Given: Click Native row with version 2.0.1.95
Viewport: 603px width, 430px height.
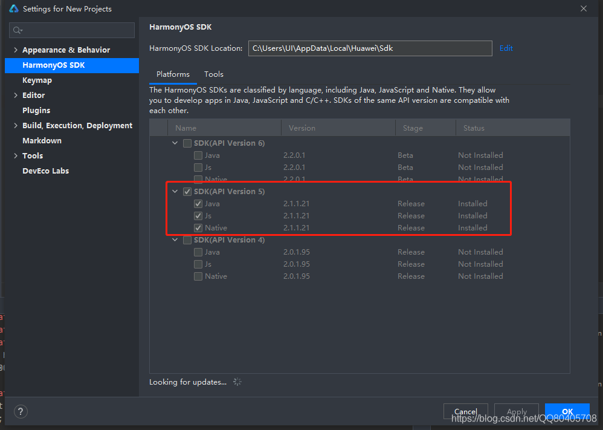Looking at the screenshot, I should 360,276.
